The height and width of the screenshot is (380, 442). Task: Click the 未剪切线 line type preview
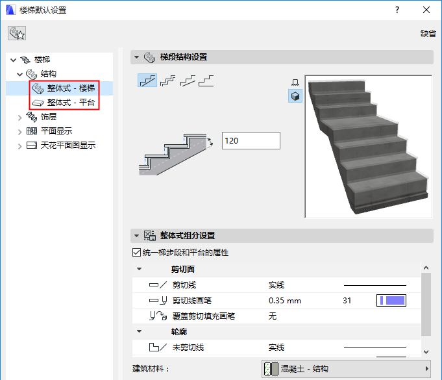pos(375,348)
